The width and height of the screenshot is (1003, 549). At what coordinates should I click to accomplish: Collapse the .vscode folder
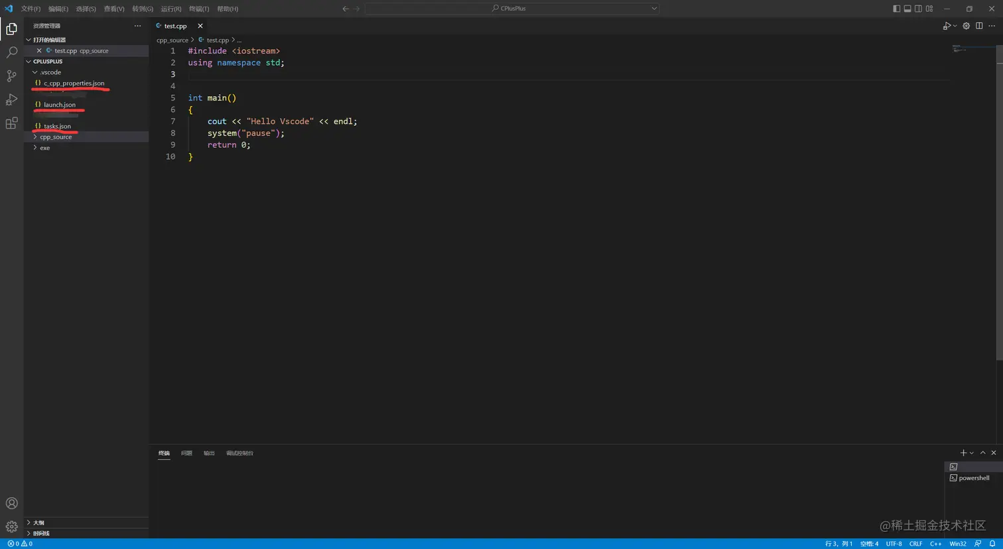point(86,72)
